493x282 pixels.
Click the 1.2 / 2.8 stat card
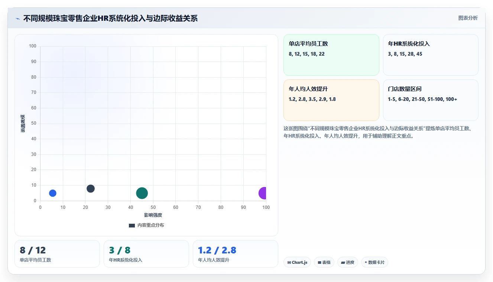236,254
